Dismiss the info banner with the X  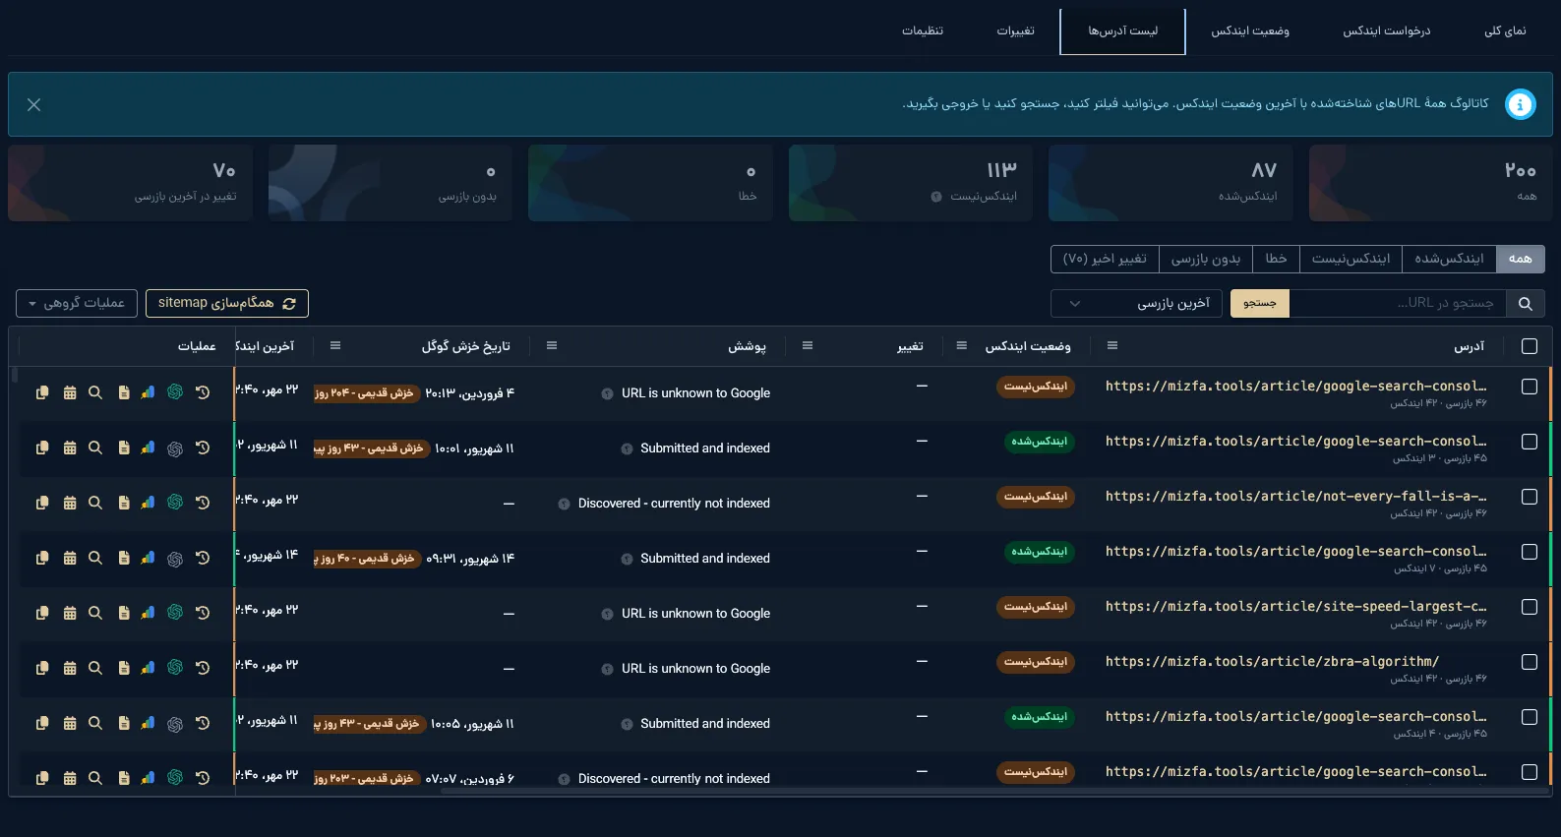[x=33, y=104]
